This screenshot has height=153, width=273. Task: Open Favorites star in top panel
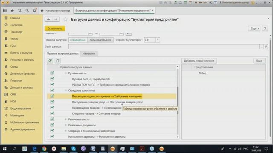pyautogui.click(x=12, y=11)
